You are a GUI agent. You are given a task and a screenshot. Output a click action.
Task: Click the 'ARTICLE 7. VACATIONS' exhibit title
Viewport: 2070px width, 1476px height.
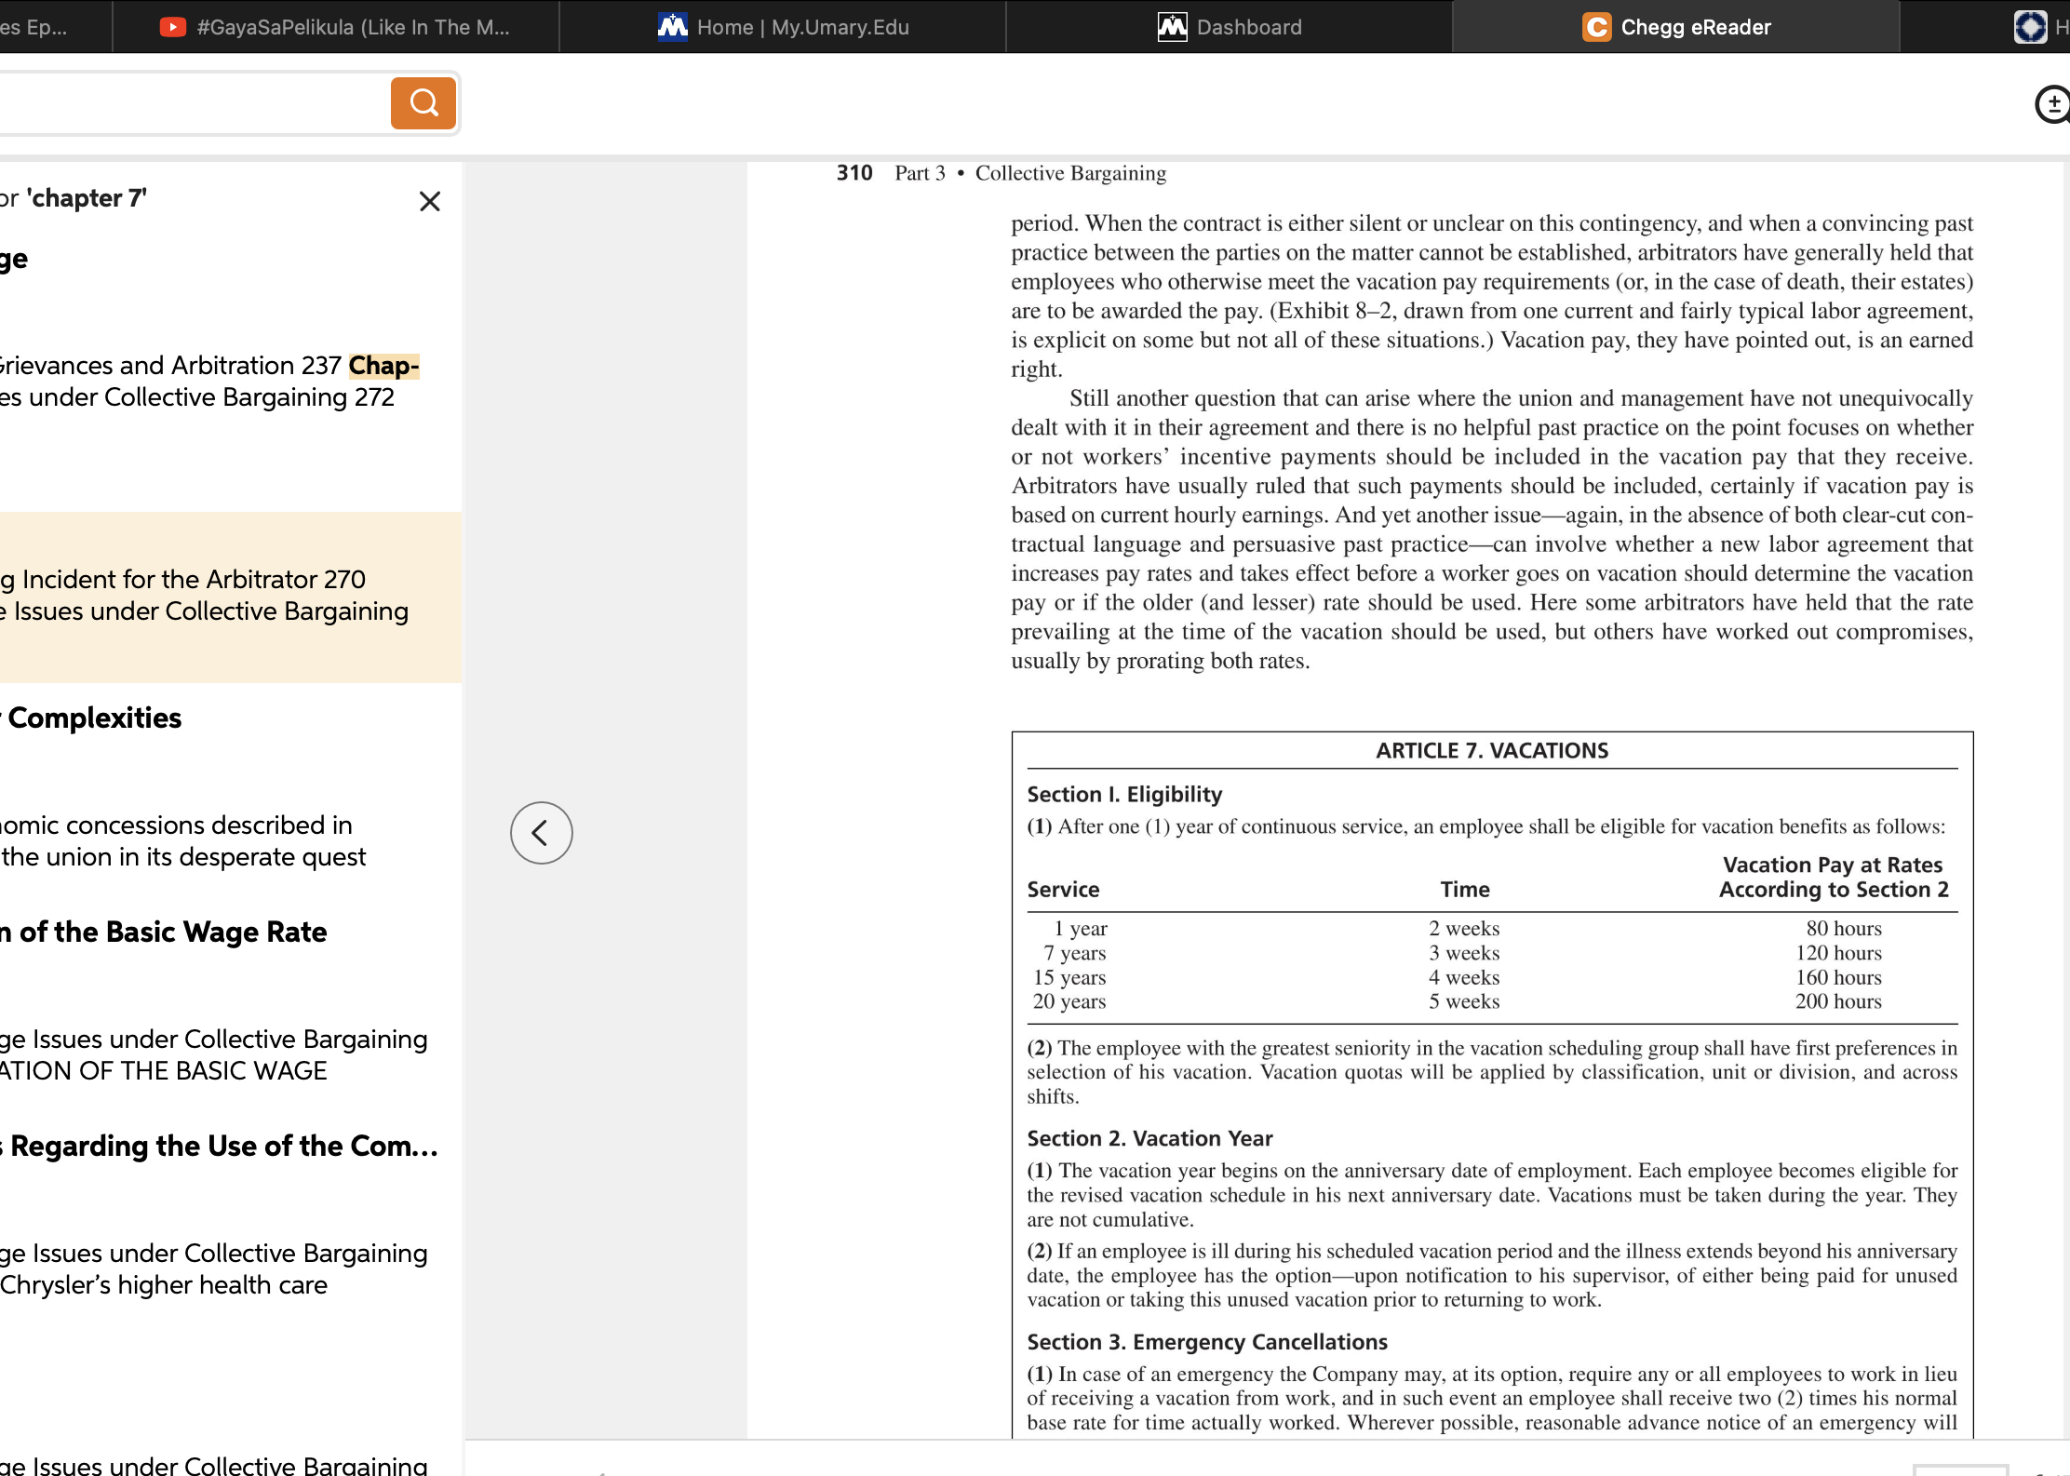[1492, 750]
